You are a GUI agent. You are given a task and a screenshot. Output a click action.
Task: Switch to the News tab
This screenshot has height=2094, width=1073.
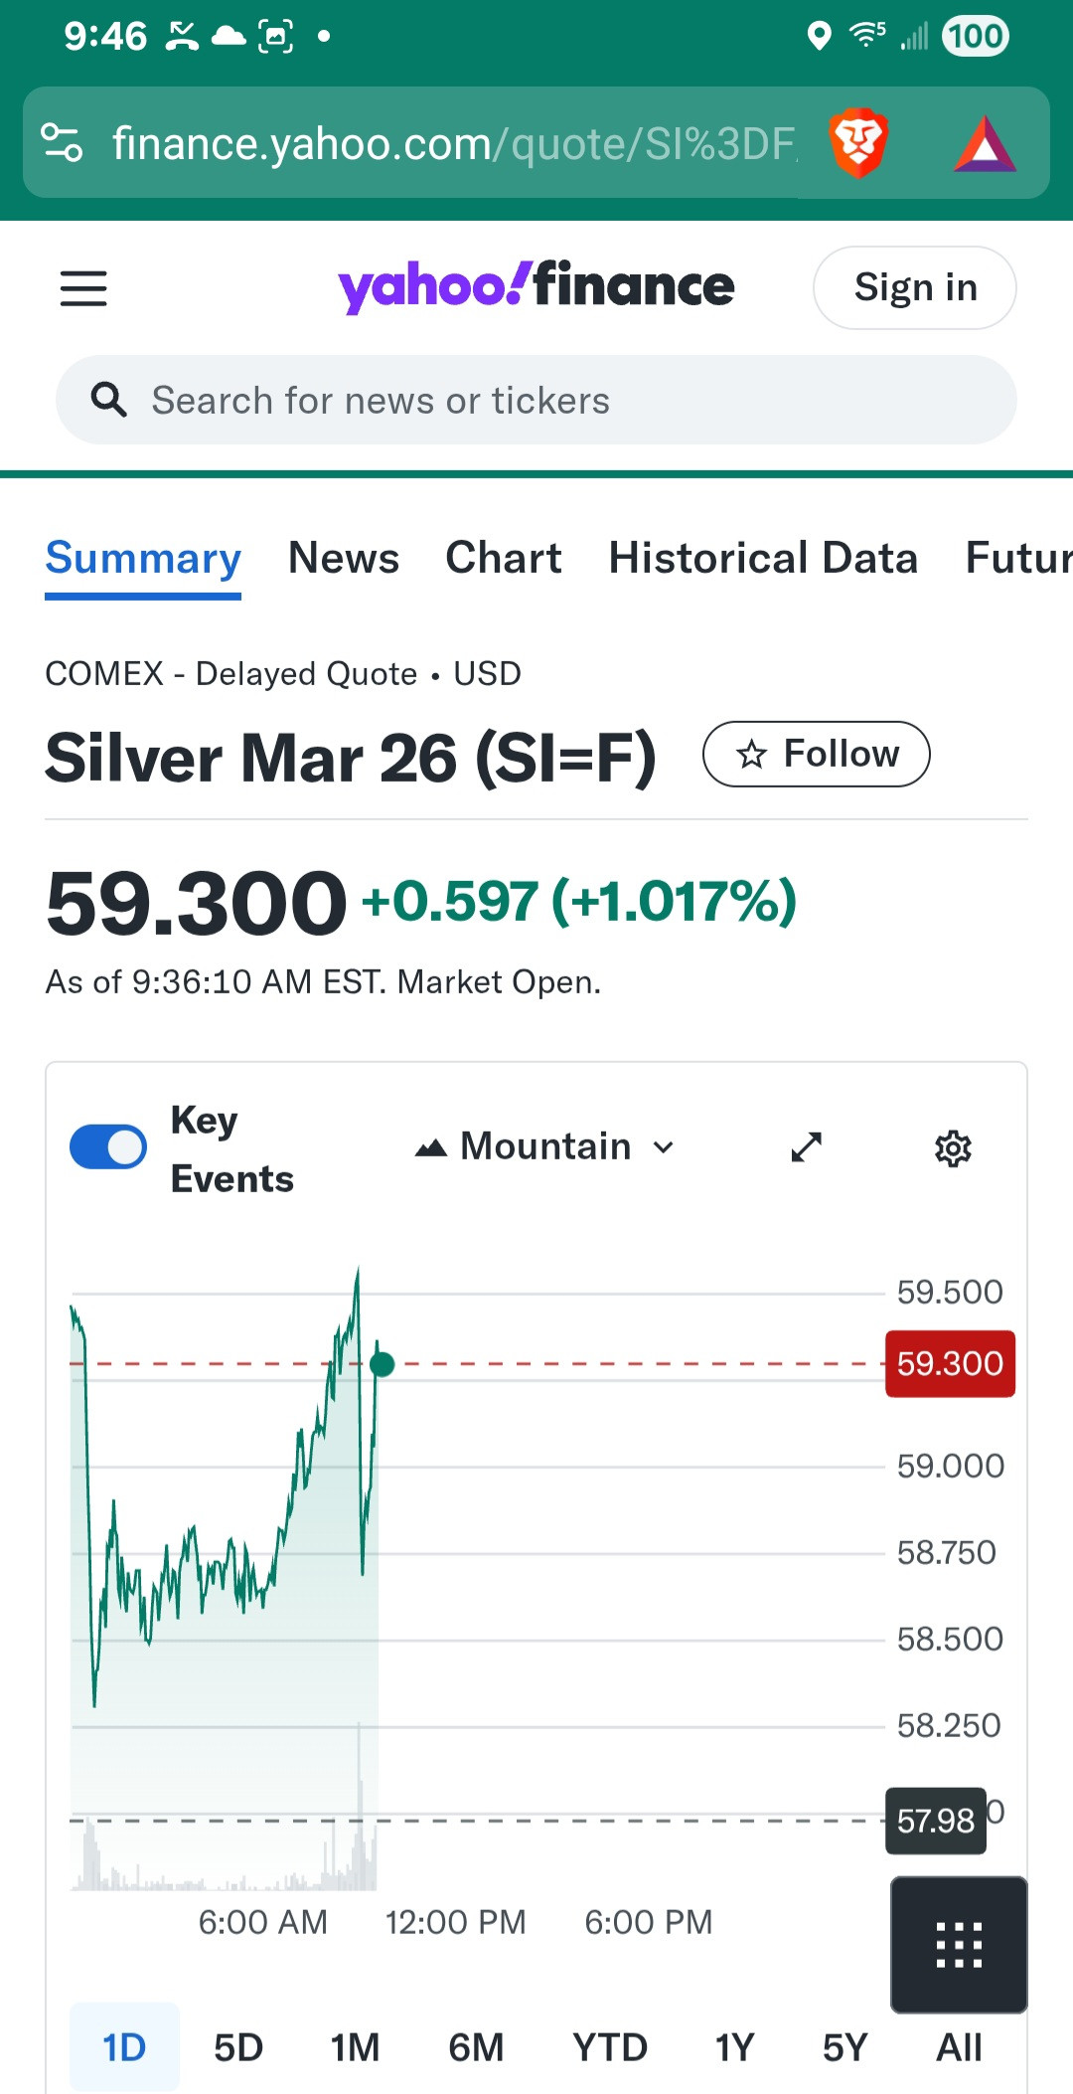tap(344, 558)
